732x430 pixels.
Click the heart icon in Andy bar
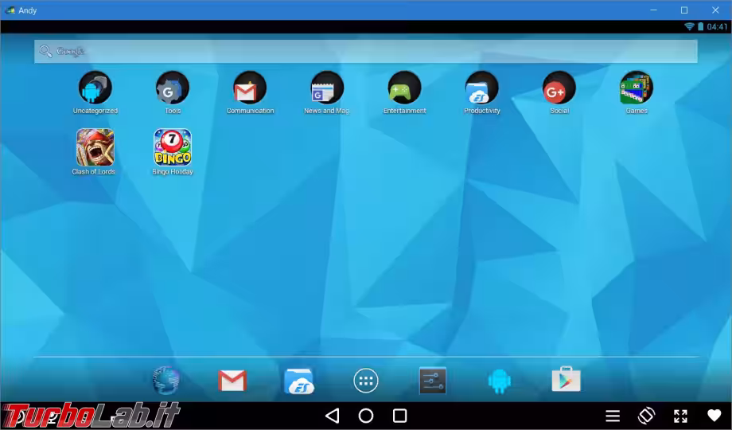pos(714,415)
